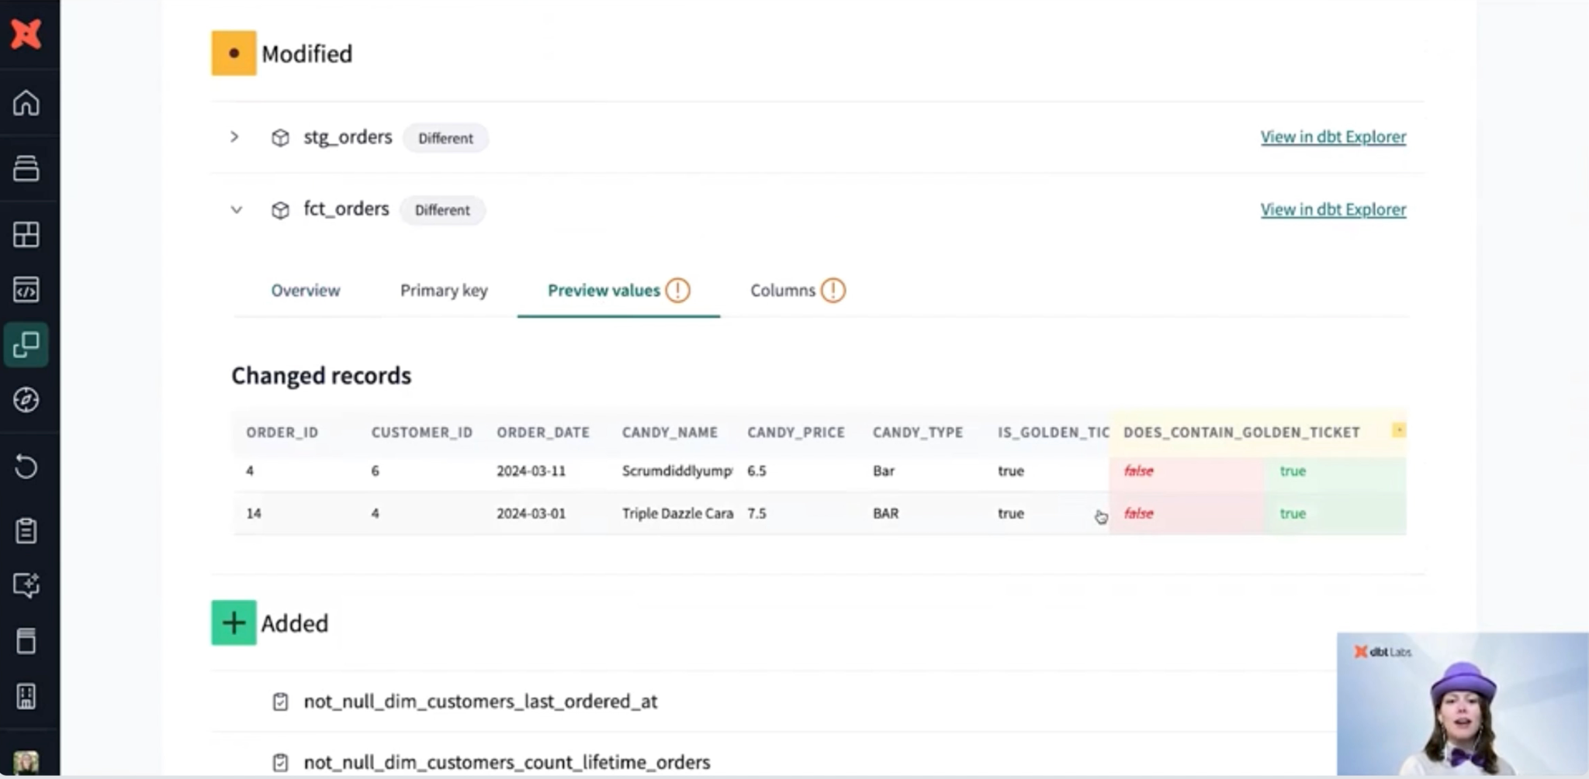
Task: Click View in dbt Explorer for stg_orders
Action: pyautogui.click(x=1332, y=137)
